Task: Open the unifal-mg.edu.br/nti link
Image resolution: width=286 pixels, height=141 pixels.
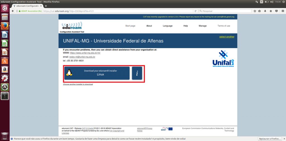Action: 85,53
